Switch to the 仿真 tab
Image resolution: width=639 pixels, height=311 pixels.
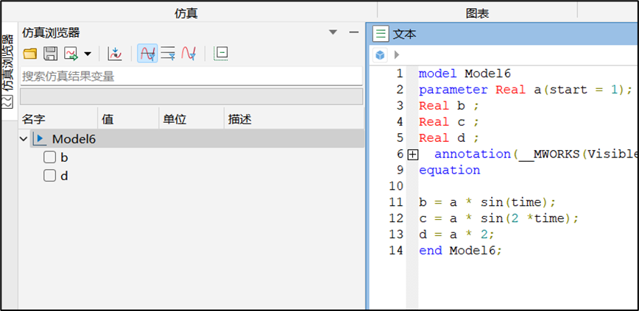186,13
